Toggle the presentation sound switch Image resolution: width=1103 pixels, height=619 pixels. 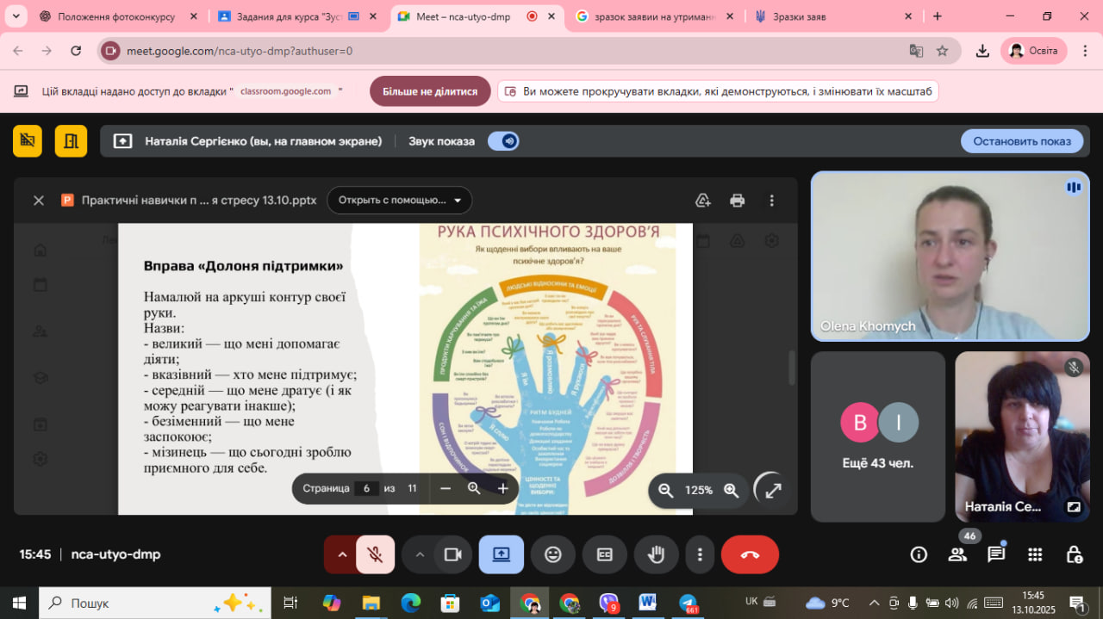click(x=503, y=141)
